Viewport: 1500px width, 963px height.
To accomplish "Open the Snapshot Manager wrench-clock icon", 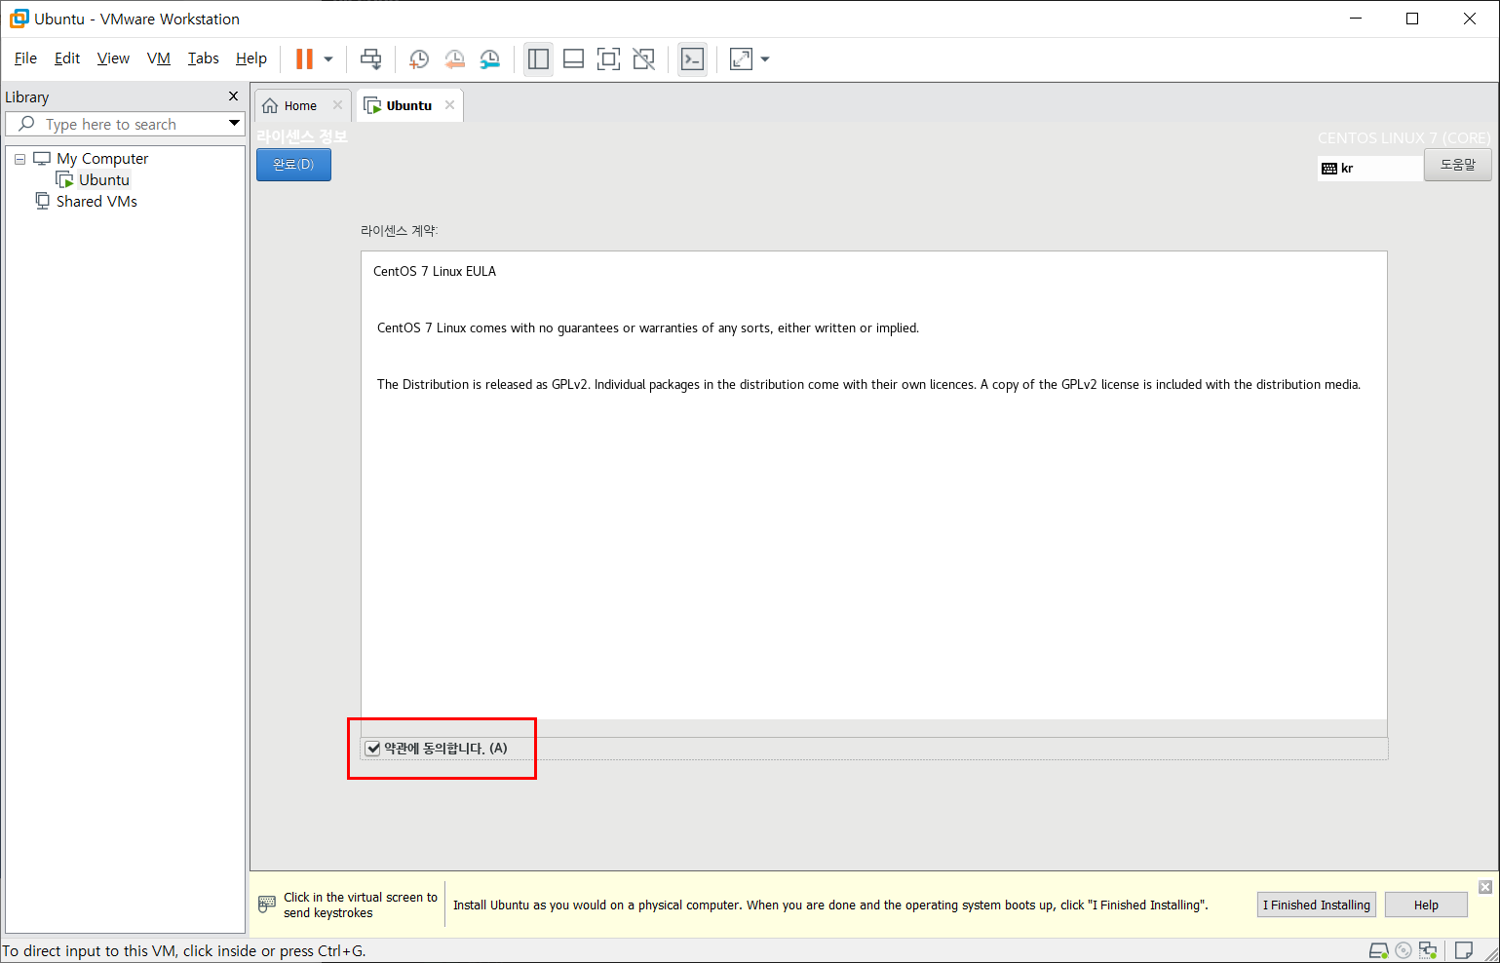I will pos(489,59).
